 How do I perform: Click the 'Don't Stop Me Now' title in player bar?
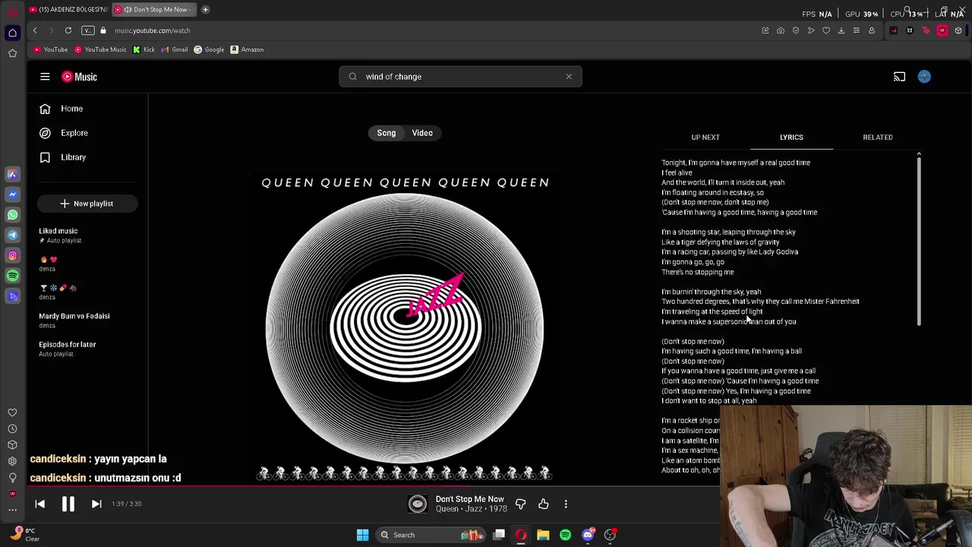tap(469, 499)
